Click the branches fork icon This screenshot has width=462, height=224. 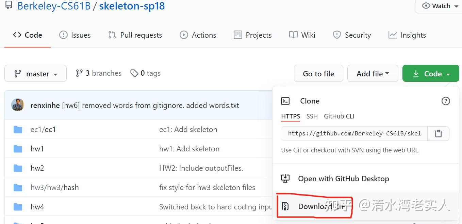point(79,73)
